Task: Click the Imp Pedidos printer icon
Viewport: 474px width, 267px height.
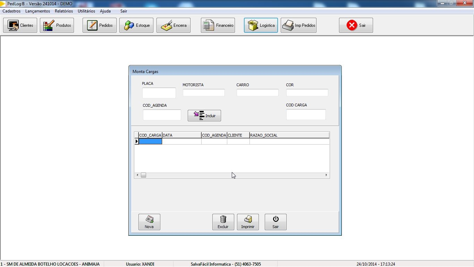Action: (288, 25)
